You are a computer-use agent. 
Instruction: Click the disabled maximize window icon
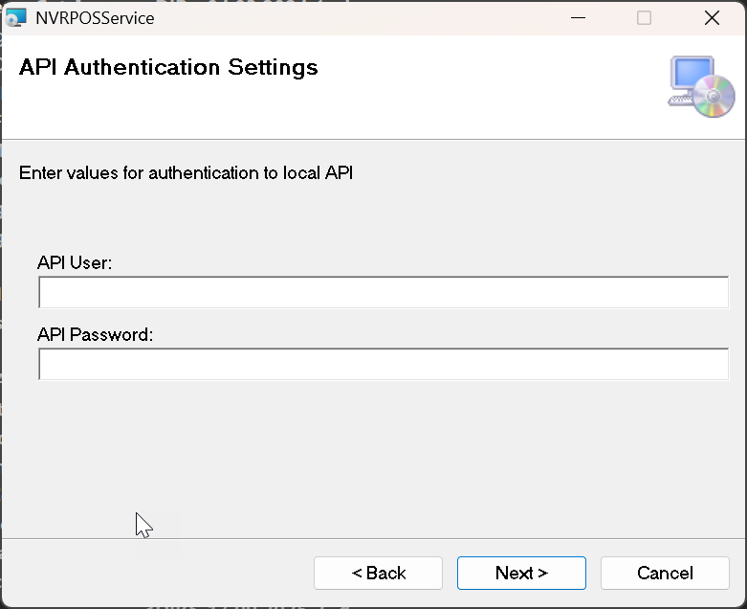tap(644, 17)
